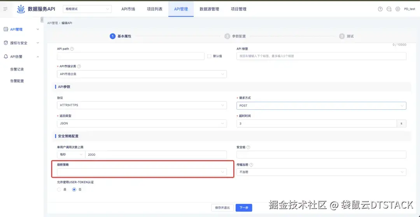Click help icon next to 传输加密

pyautogui.click(x=251, y=165)
